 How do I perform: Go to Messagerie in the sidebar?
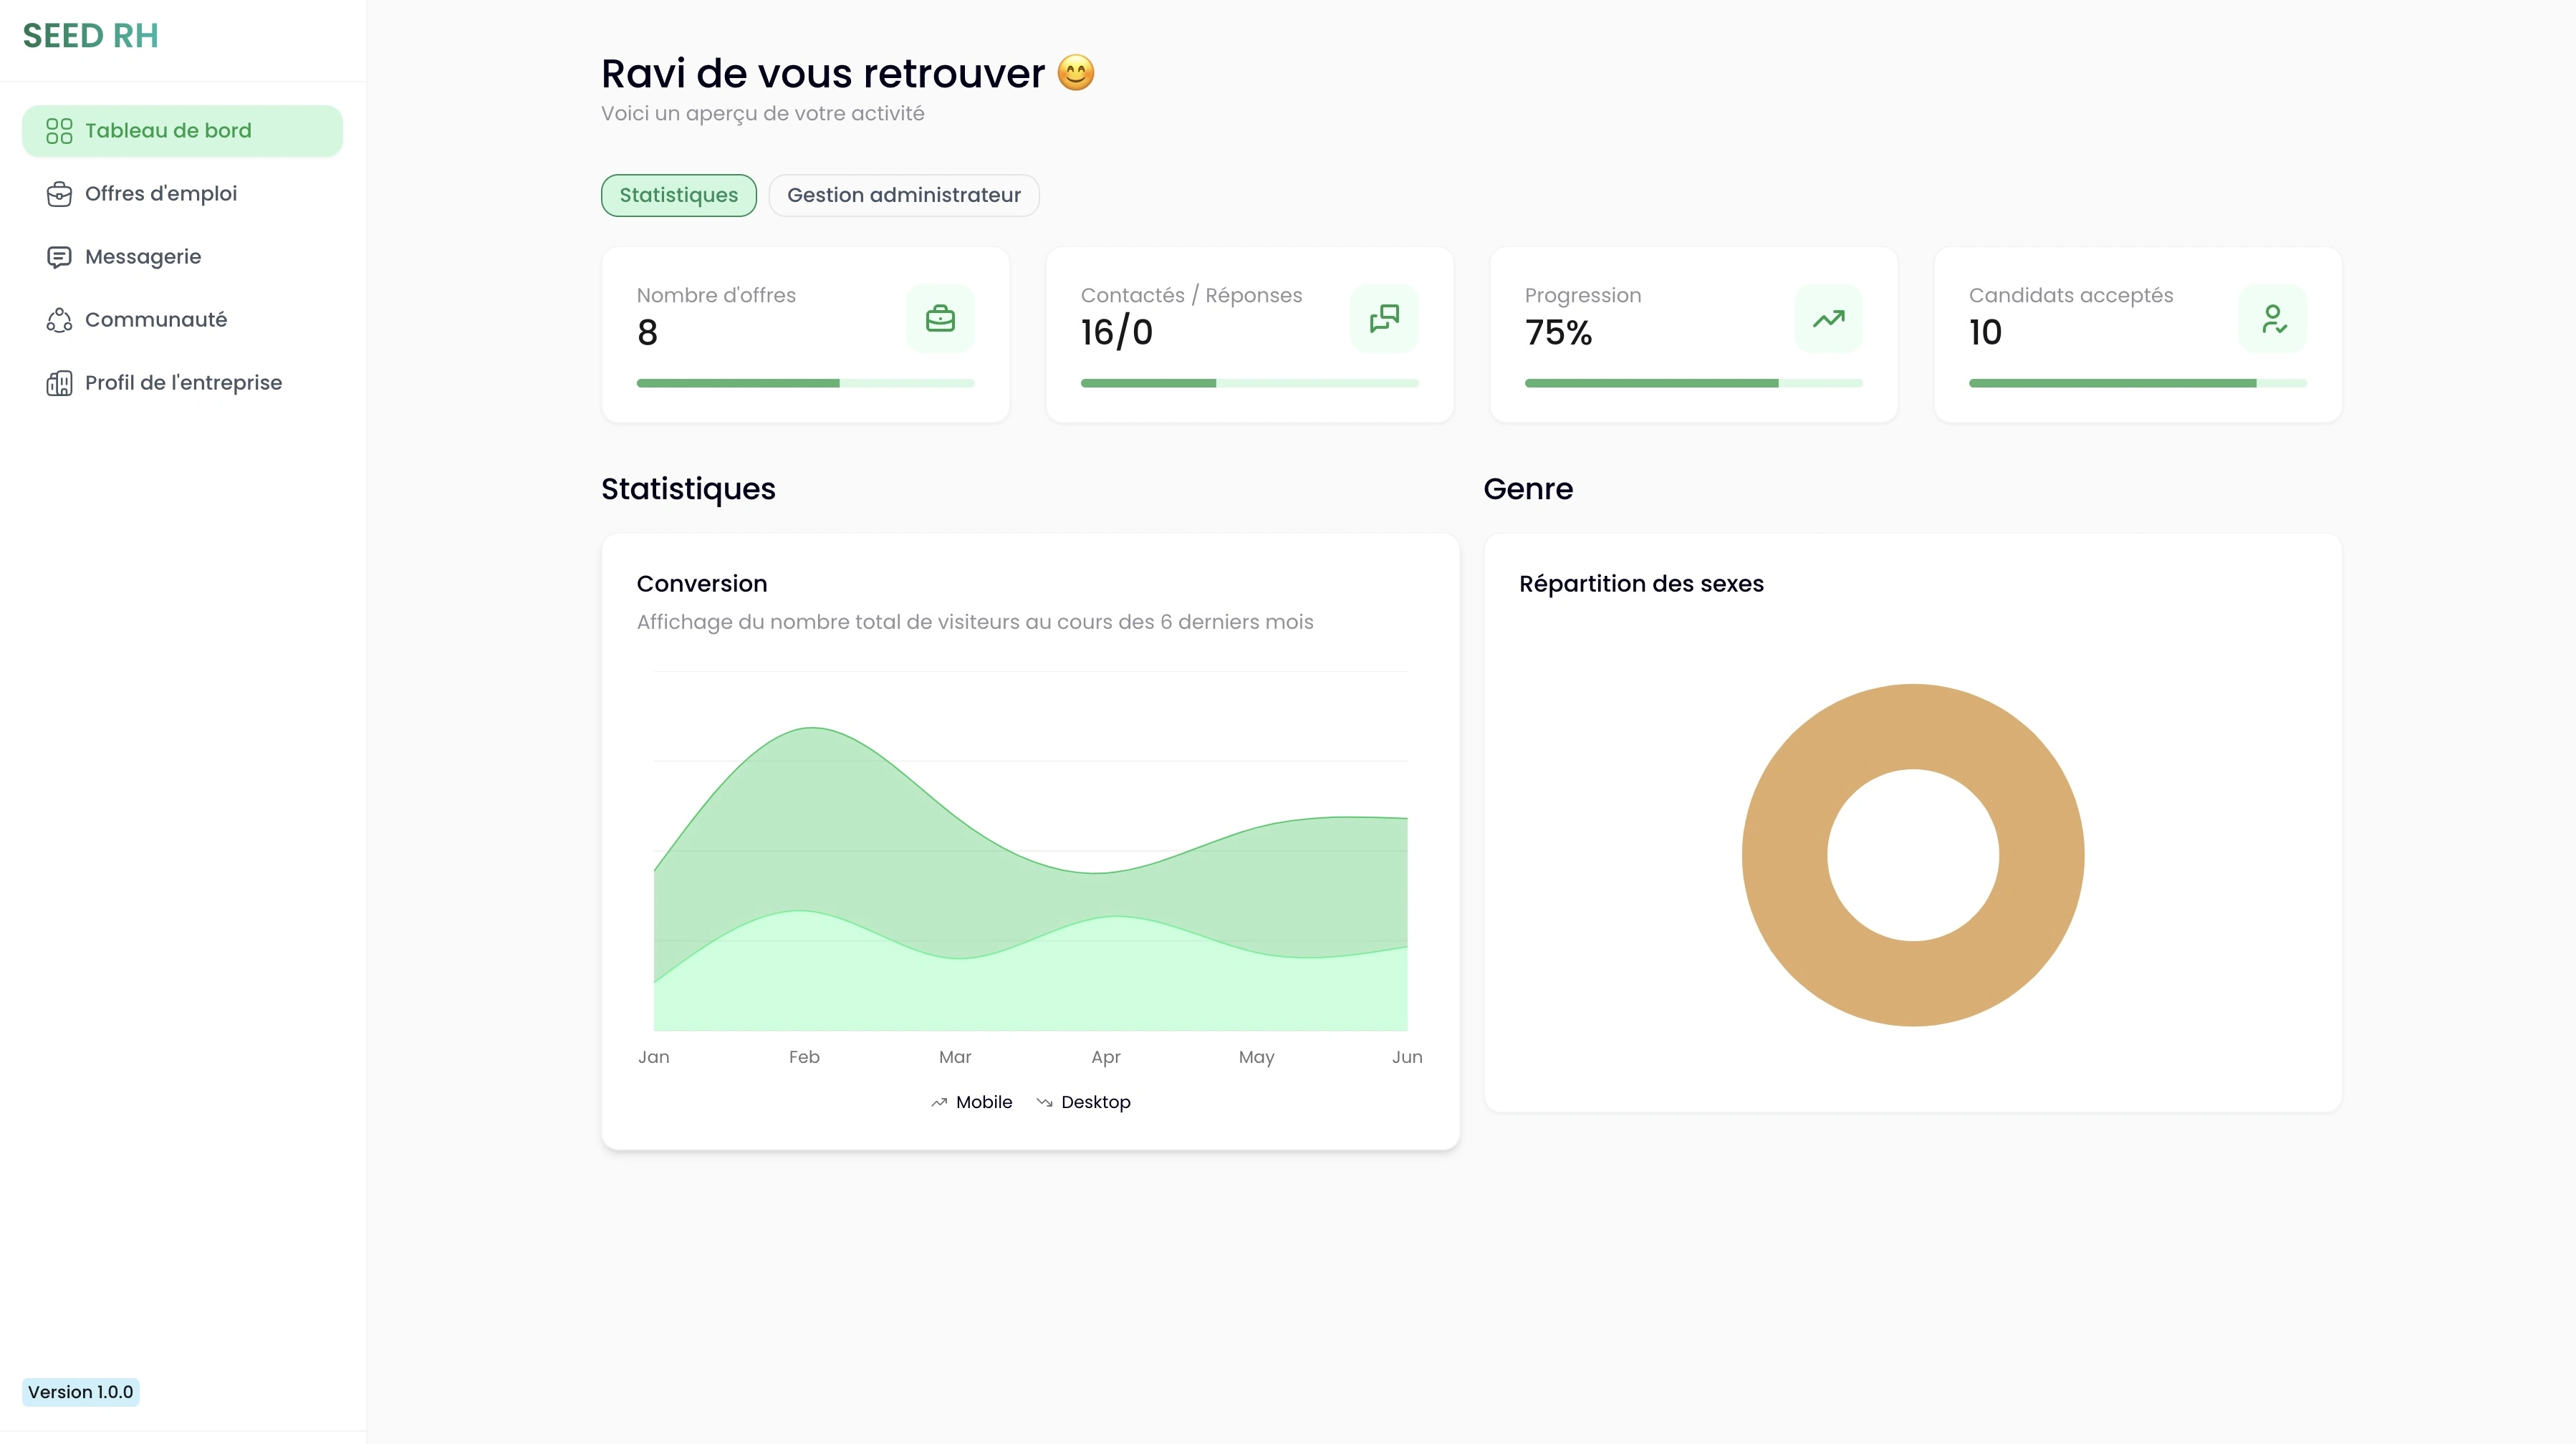coord(143,257)
